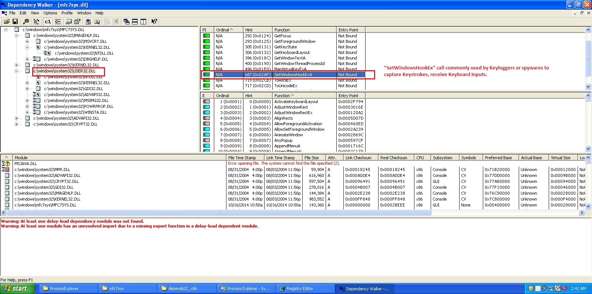Click module icon beside IMAGEHLP.DLL in tree
Image resolution: width=592 pixels, height=294 pixels.
pos(27,35)
